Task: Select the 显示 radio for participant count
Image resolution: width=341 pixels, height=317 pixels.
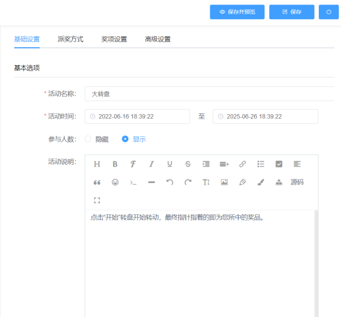Action: [x=125, y=139]
